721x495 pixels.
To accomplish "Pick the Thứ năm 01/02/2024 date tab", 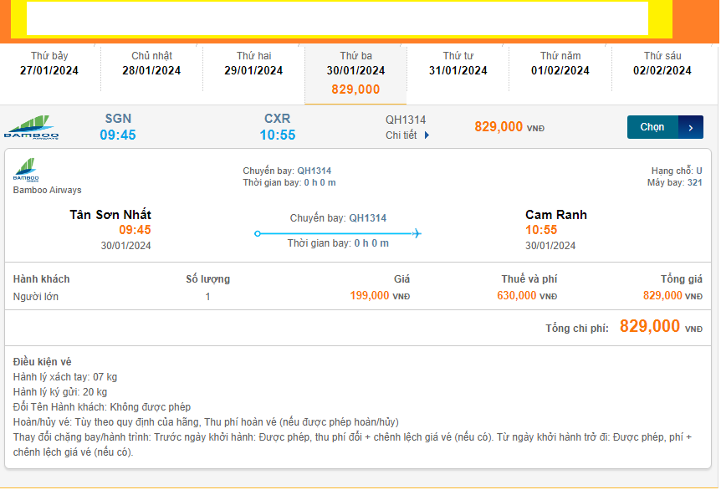I will 560,64.
